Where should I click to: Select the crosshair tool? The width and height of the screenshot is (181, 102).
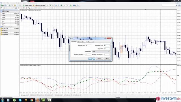coord(5,8)
